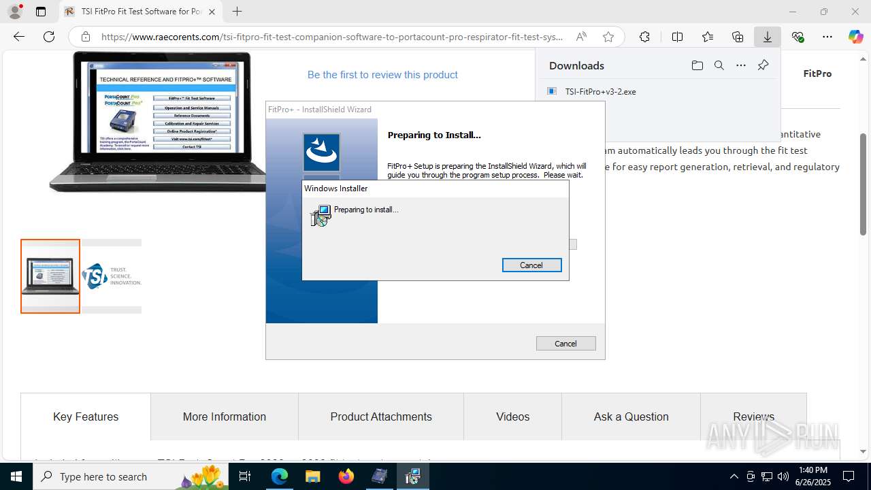Viewport: 871px width, 490px height.
Task: Open the Windows Start menu
Action: [x=16, y=476]
